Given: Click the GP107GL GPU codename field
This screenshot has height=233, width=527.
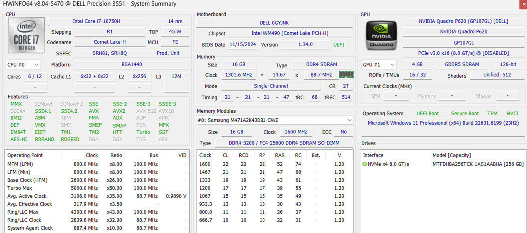Looking at the screenshot, I should (463, 43).
